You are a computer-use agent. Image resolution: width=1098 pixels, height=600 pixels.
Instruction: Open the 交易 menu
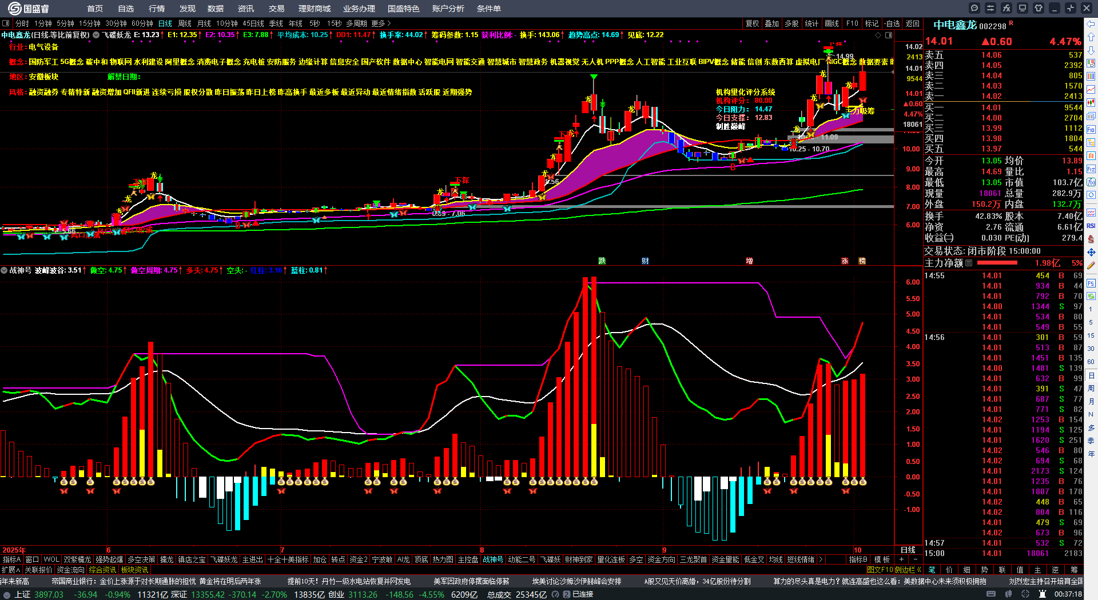point(277,9)
